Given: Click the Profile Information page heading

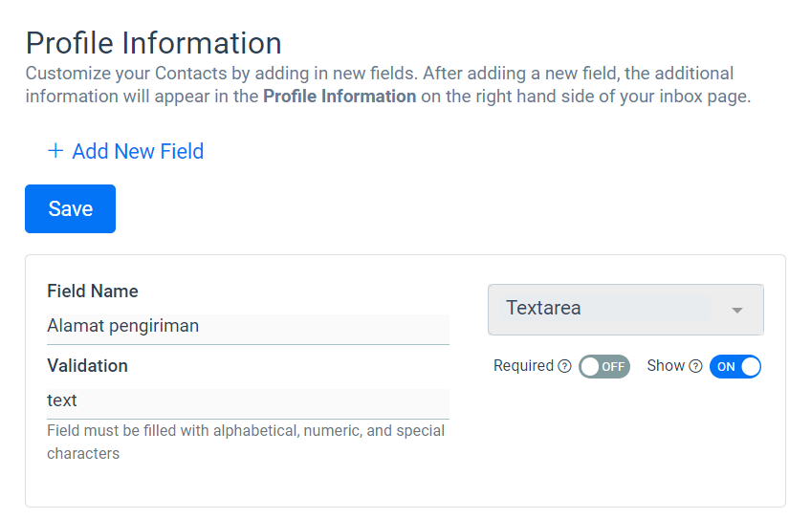Looking at the screenshot, I should click(x=154, y=42).
